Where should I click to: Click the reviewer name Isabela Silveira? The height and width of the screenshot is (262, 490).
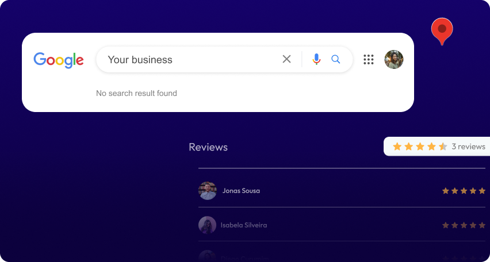point(244,225)
